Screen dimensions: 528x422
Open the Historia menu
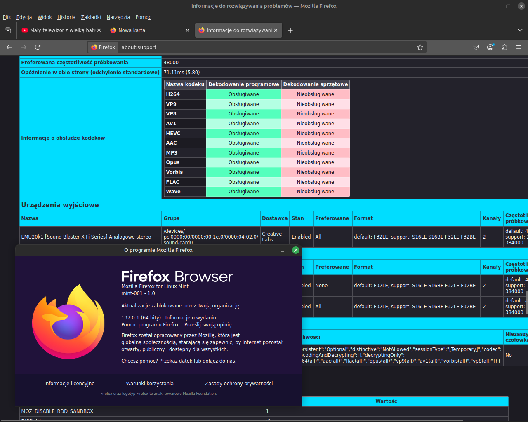click(66, 17)
